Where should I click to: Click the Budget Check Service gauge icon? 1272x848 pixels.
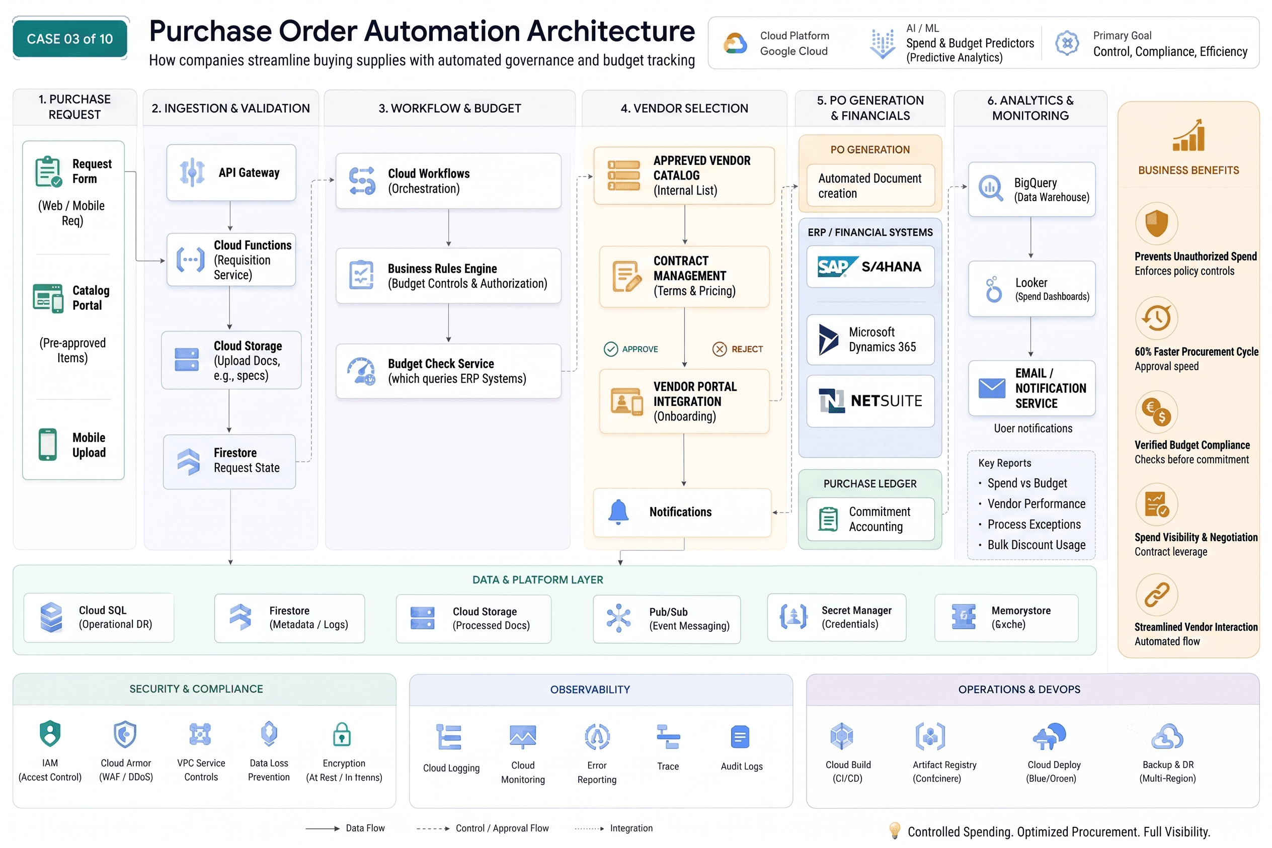pyautogui.click(x=361, y=371)
